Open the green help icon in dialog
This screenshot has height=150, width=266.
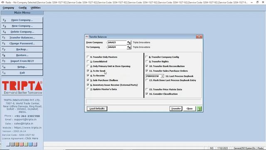pos(199,109)
